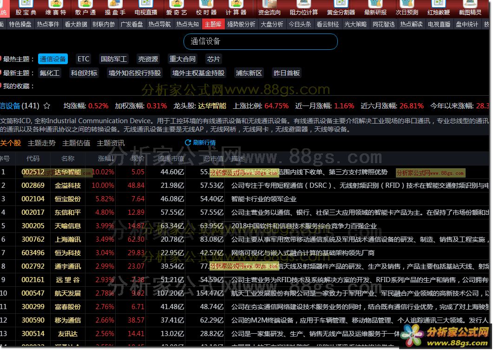Switch to the 主题估值 sub-tab
Screen dimensions: 493x350
click(76, 144)
